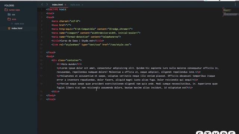Click the format-detection meta line

tap(86, 37)
